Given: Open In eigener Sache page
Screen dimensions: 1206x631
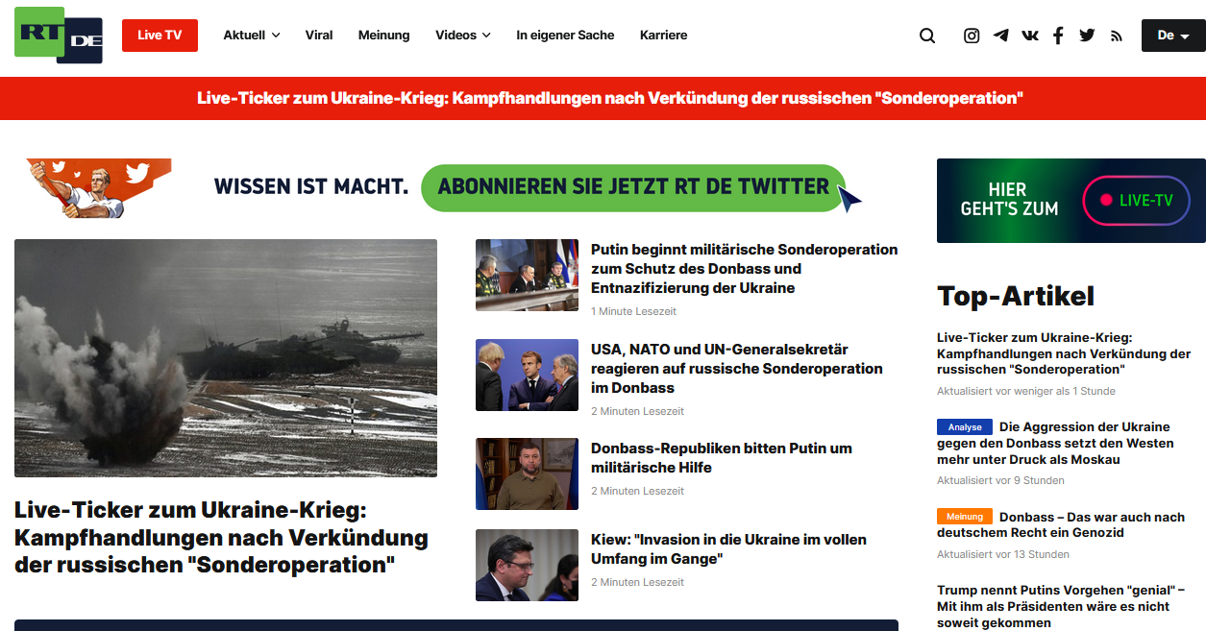Looking at the screenshot, I should (x=565, y=36).
